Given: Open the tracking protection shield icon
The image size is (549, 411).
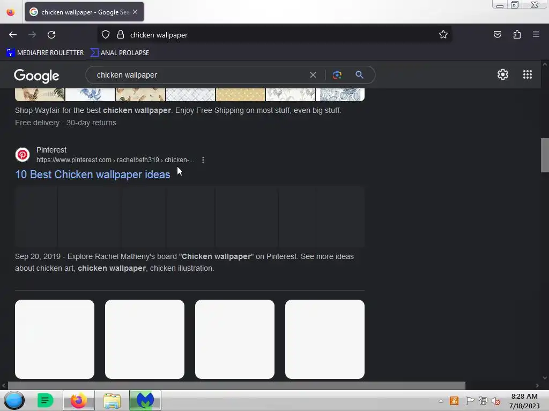Looking at the screenshot, I should pyautogui.click(x=106, y=35).
